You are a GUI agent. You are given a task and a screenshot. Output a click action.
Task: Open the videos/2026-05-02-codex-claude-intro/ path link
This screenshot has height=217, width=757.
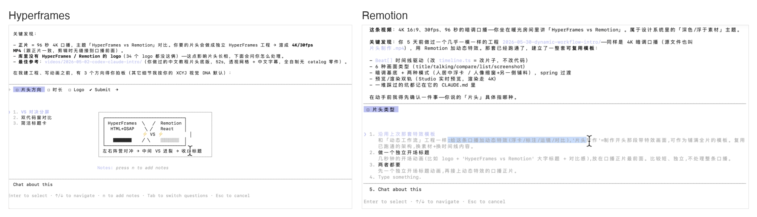pos(93,62)
